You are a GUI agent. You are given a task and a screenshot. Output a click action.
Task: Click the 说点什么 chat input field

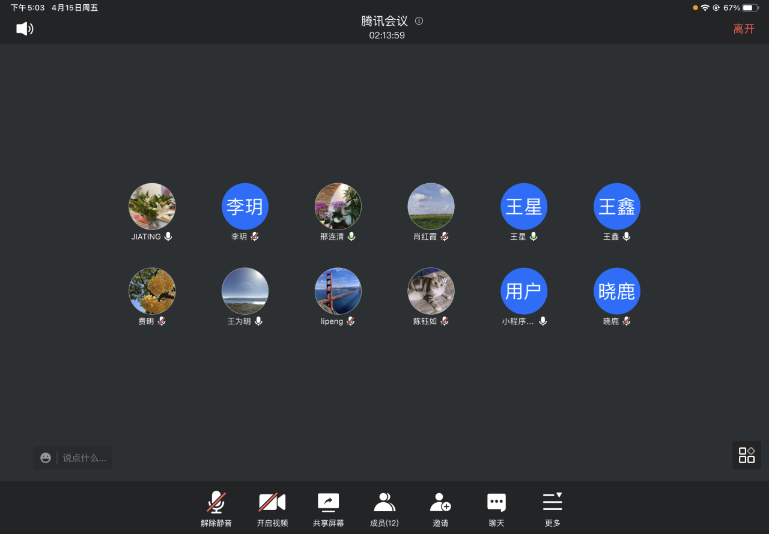pos(84,458)
